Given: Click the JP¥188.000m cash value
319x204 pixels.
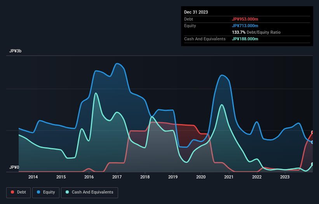Looking at the screenshot, I should [x=245, y=39].
